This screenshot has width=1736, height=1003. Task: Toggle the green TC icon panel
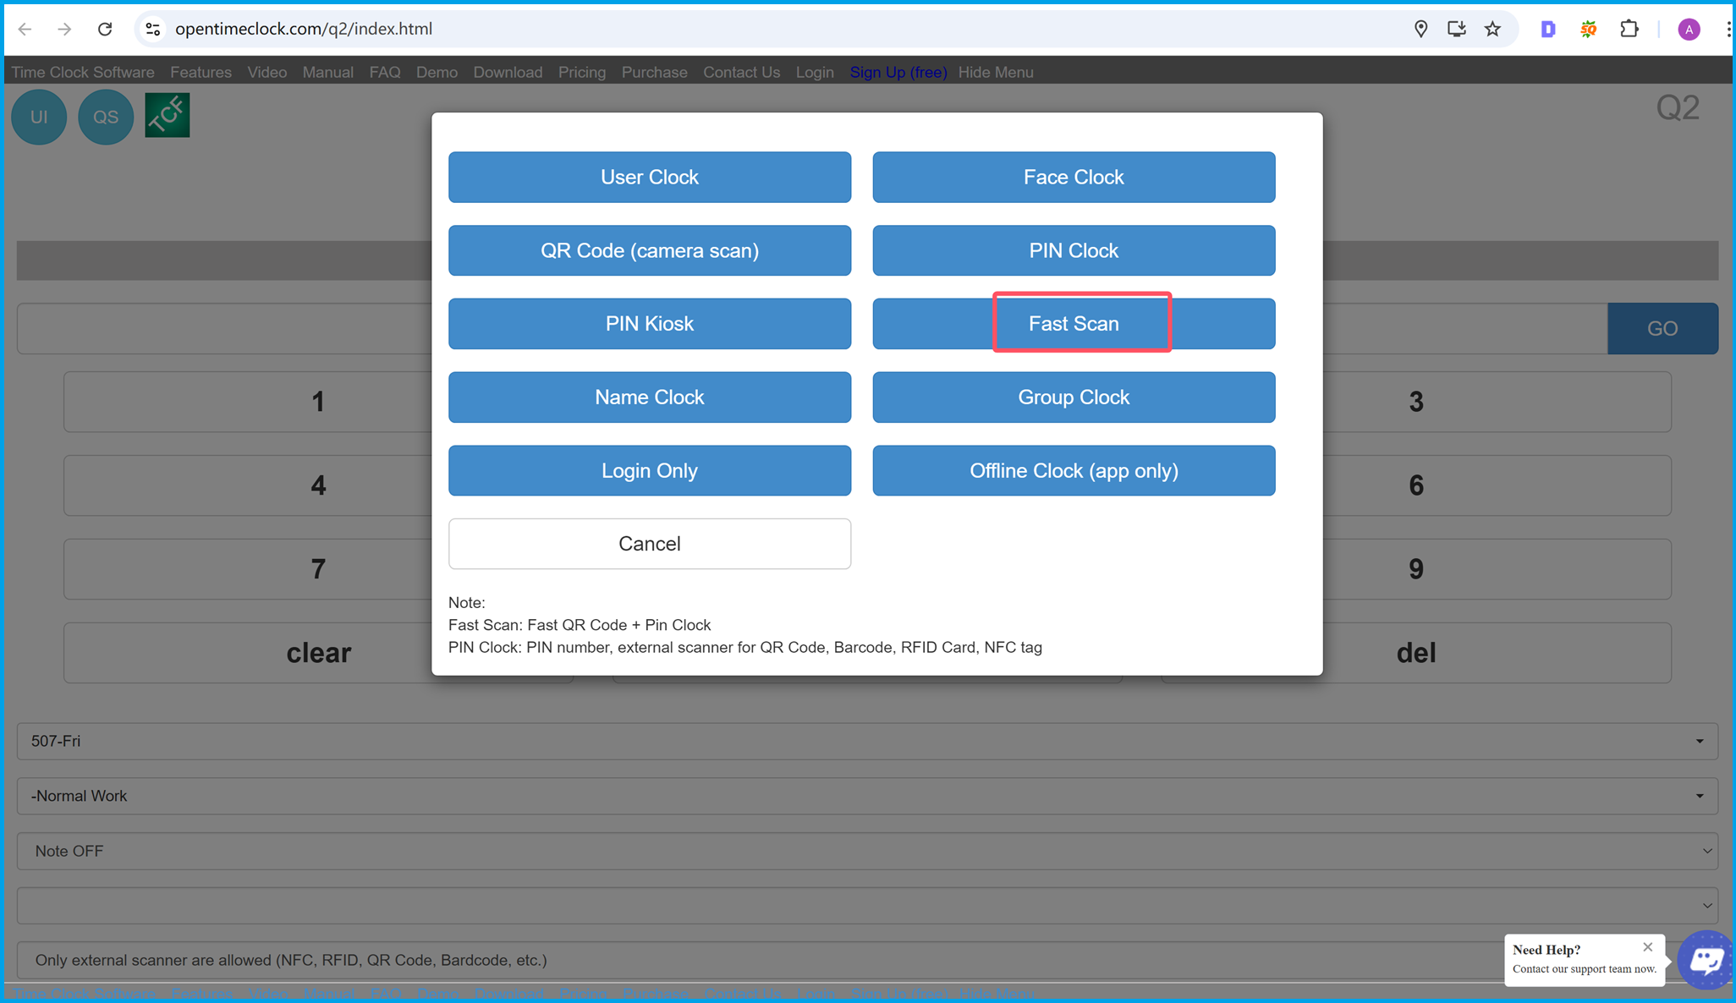tap(166, 116)
